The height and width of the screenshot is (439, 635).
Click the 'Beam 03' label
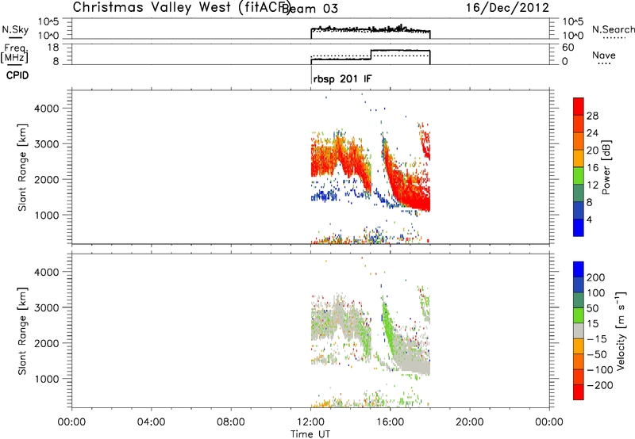pos(310,9)
